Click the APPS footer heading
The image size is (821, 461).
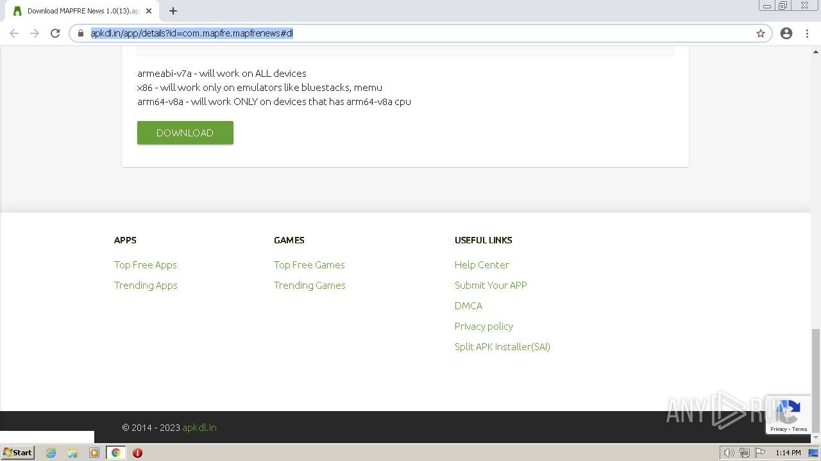125,240
